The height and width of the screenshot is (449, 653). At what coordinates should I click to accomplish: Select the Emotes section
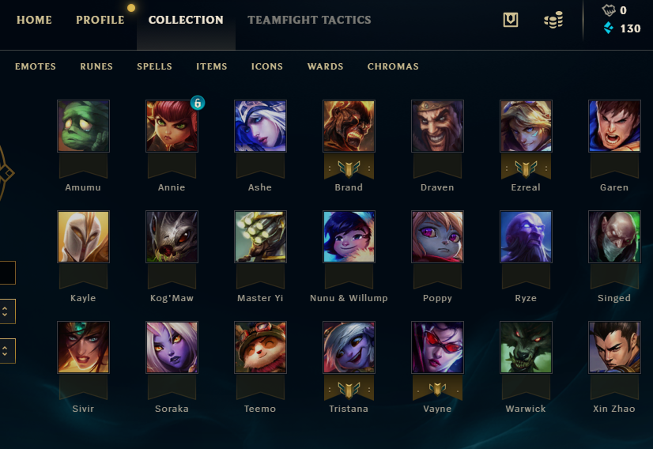(x=36, y=66)
